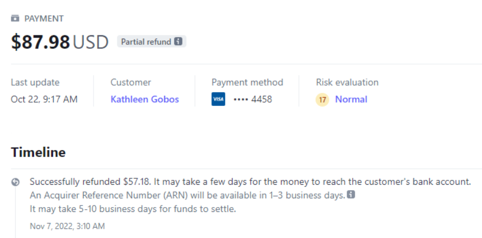This screenshot has width=482, height=238.
Task: Click the risk score 17 badge
Action: click(323, 99)
